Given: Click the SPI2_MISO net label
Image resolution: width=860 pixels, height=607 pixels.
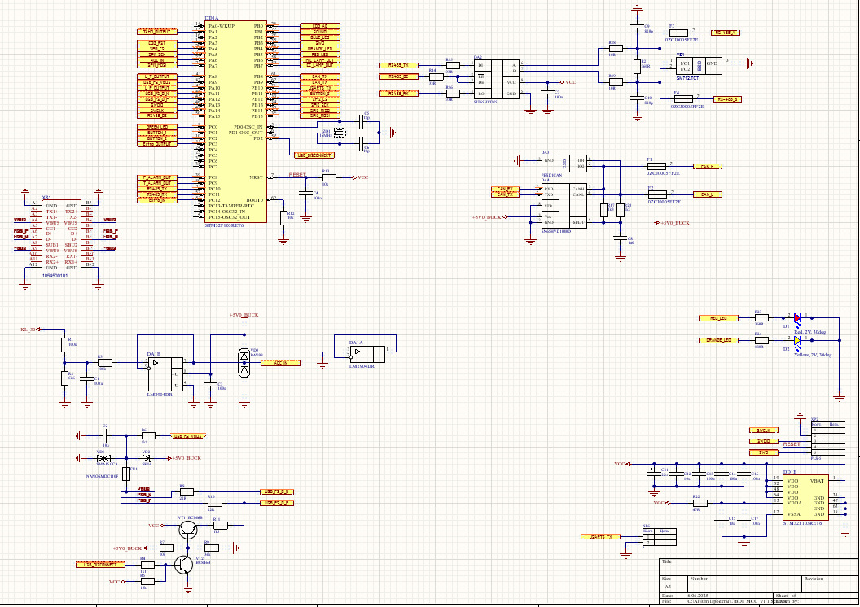Looking at the screenshot, I should [320, 110].
